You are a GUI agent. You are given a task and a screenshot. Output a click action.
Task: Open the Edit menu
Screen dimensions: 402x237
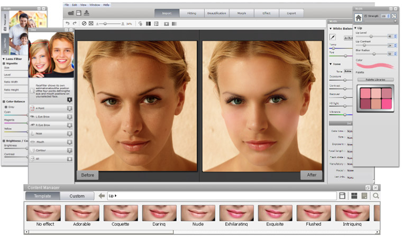[x=75, y=4]
